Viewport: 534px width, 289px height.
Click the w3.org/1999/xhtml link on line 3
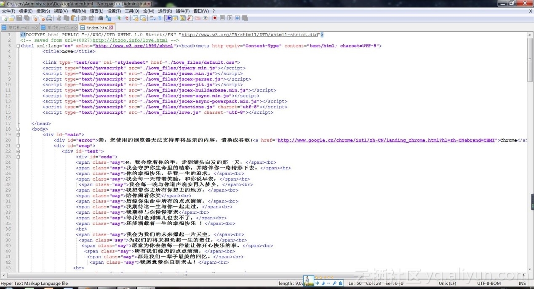tap(134, 46)
